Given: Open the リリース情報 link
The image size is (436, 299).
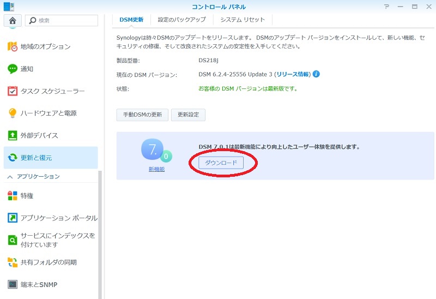Looking at the screenshot, I should (x=293, y=74).
